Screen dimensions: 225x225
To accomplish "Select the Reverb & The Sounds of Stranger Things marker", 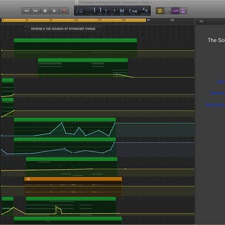I will [x=63, y=29].
